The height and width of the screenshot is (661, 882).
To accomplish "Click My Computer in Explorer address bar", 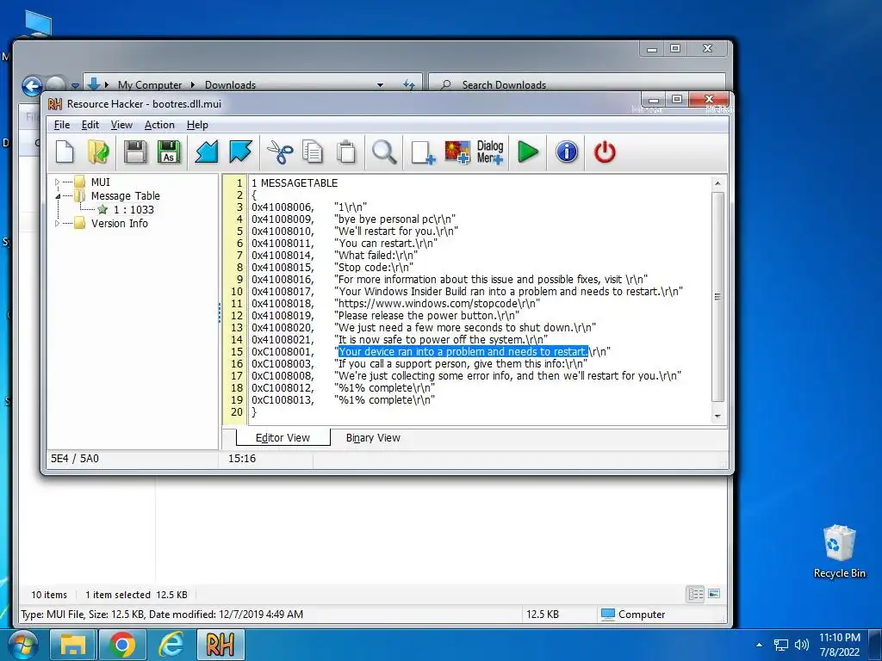I will (150, 85).
